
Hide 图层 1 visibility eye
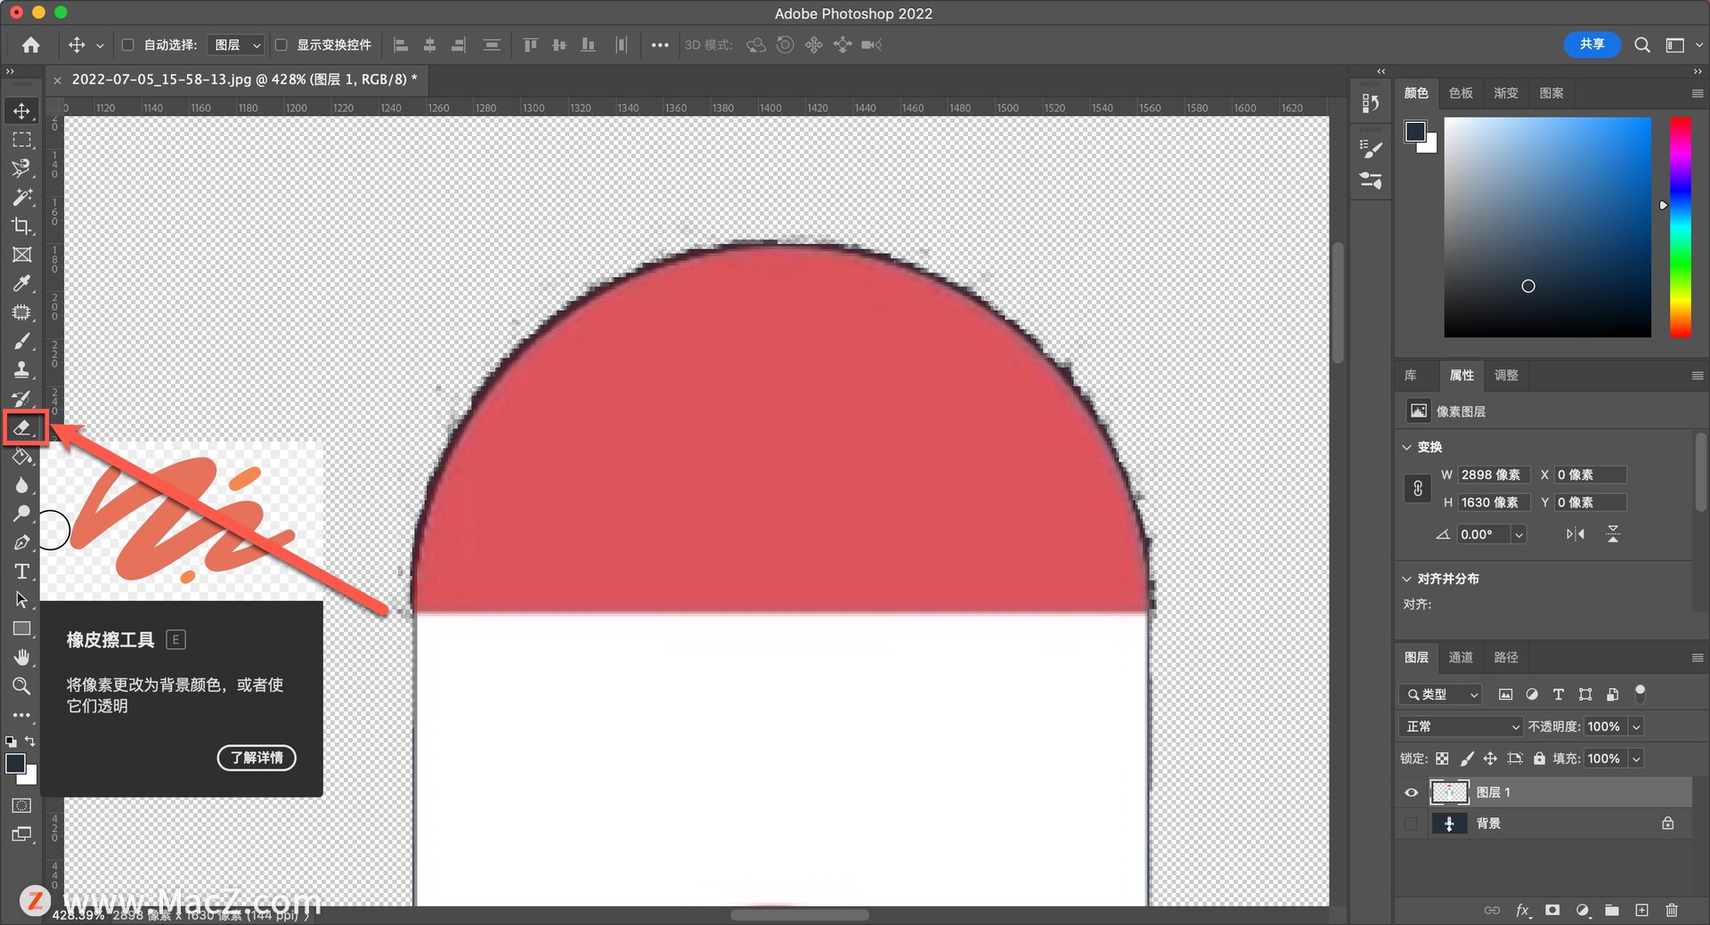(x=1411, y=792)
